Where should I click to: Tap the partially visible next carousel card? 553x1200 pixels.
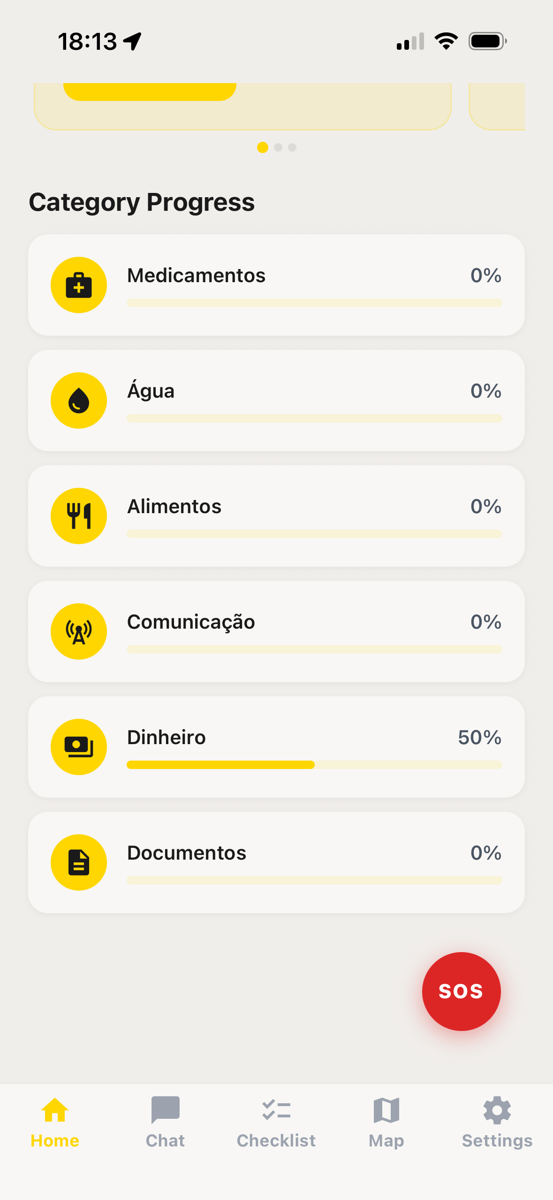[x=497, y=106]
